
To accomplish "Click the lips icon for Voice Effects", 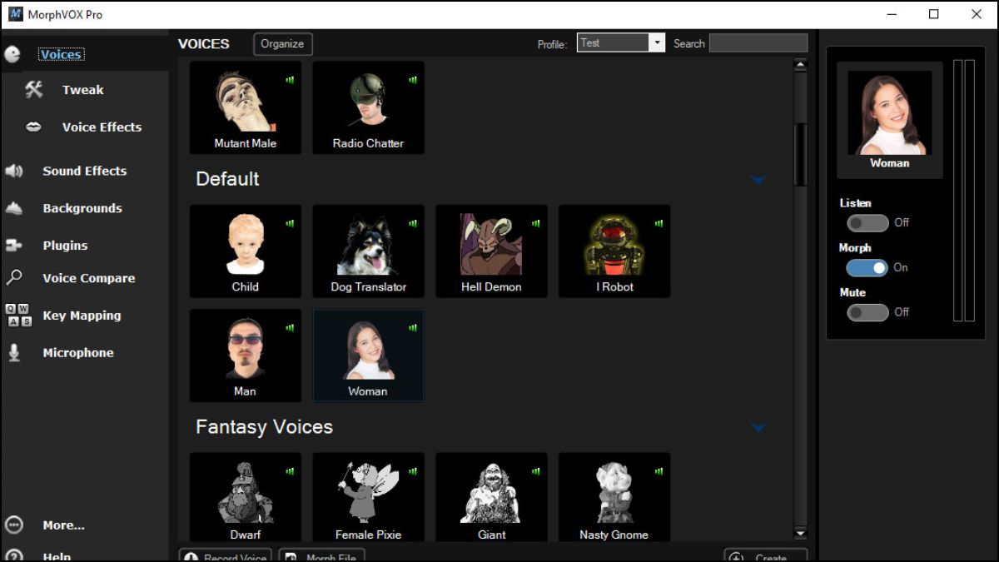I will point(33,127).
